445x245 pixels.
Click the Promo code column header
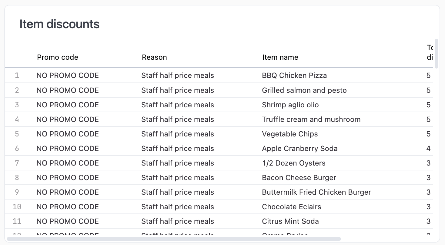[57, 57]
